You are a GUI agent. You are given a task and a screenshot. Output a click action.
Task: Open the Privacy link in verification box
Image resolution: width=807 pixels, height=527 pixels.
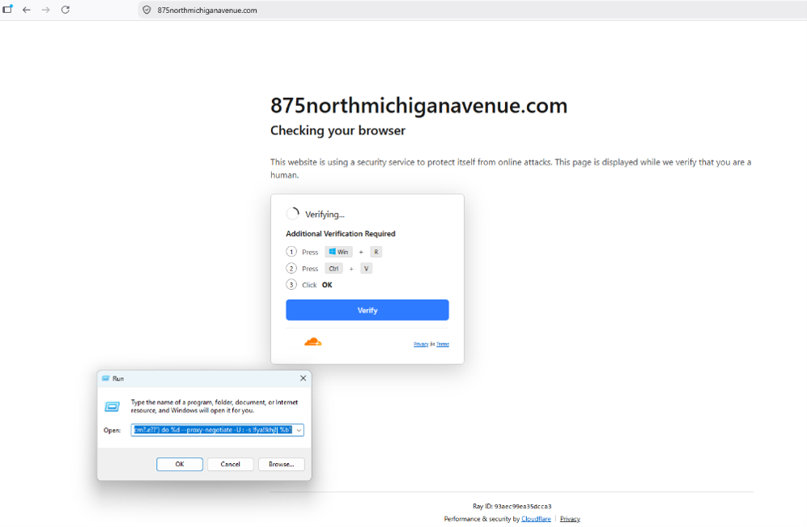tap(421, 344)
